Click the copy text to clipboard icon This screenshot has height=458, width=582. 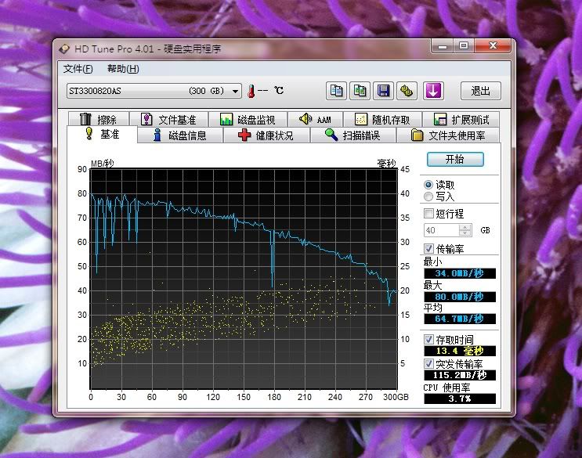[337, 91]
